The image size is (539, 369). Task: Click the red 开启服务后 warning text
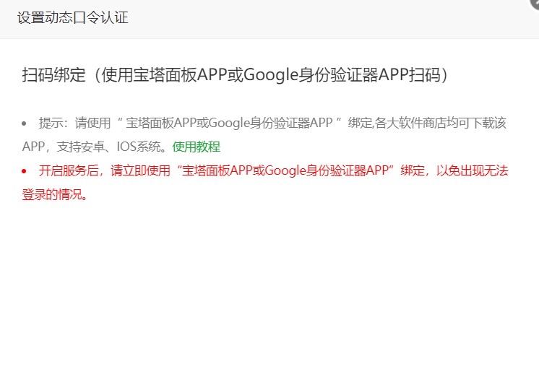264,183
